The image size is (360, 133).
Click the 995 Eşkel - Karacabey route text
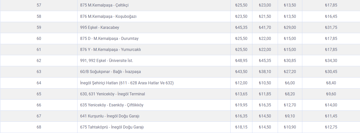pyautogui.click(x=100, y=27)
